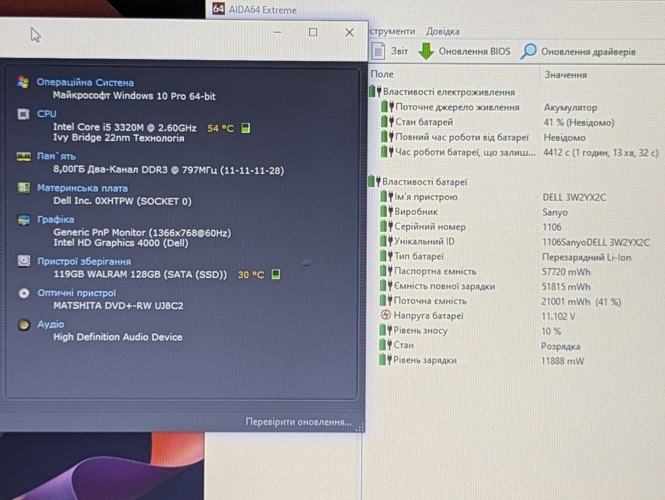Click Оновлення BIOS green arrow button
665x500 pixels.
[x=464, y=51]
